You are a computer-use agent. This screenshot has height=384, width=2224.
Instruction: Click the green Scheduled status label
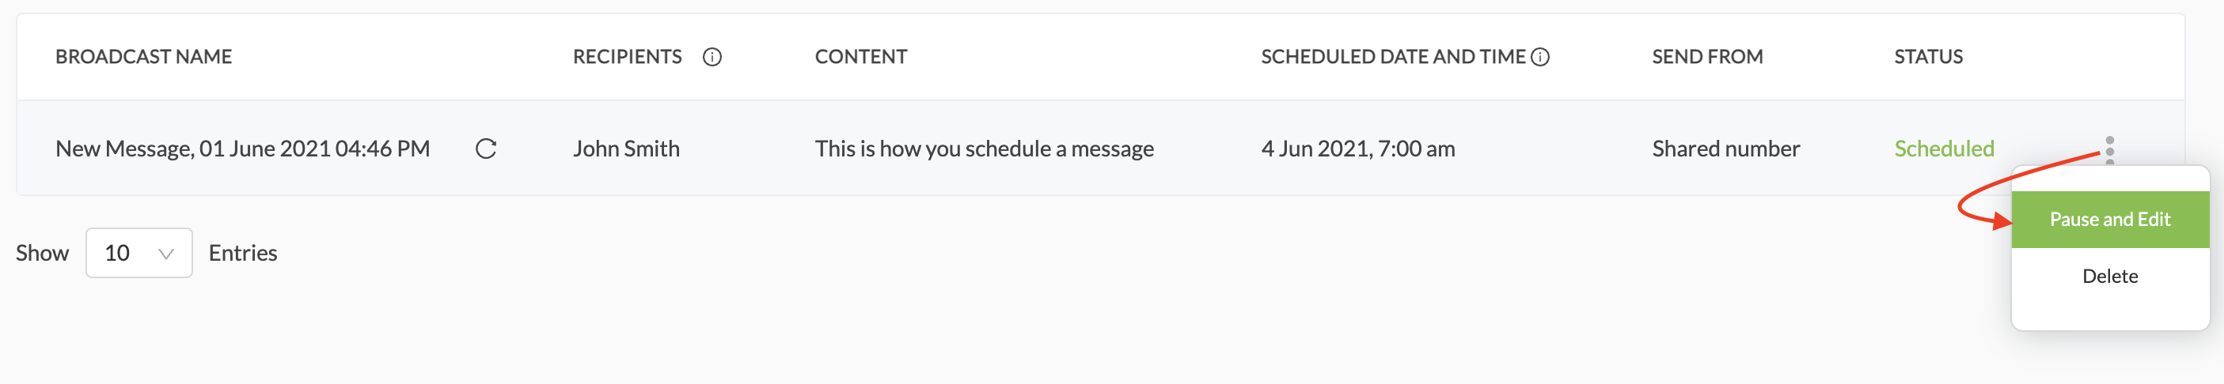tap(1943, 149)
